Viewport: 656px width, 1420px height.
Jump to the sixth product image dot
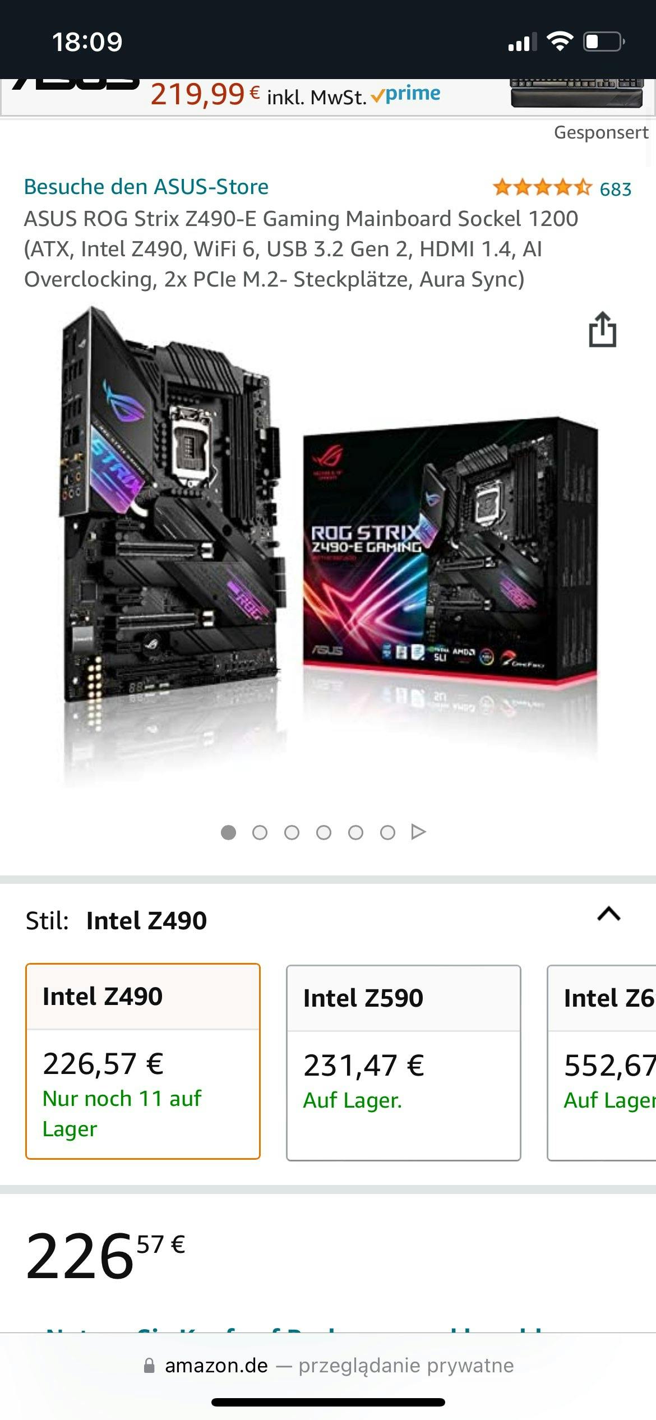(x=387, y=832)
